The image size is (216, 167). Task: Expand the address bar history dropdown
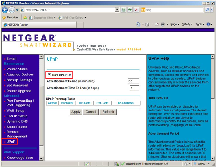coord(117,10)
